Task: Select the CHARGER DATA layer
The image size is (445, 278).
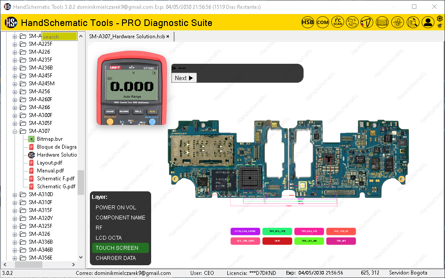Action: (120, 258)
